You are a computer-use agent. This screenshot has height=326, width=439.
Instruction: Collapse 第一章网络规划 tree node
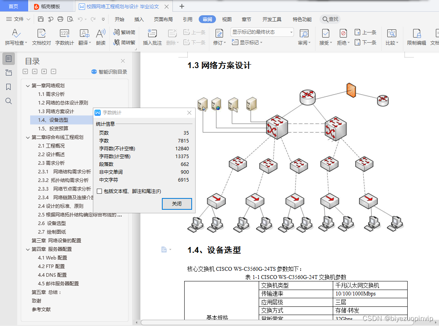coord(28,86)
